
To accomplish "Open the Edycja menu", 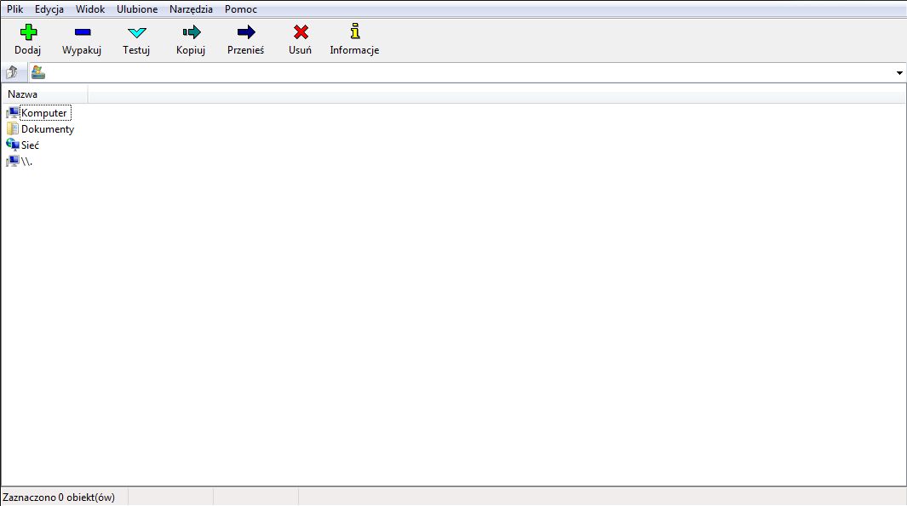I will coord(49,9).
